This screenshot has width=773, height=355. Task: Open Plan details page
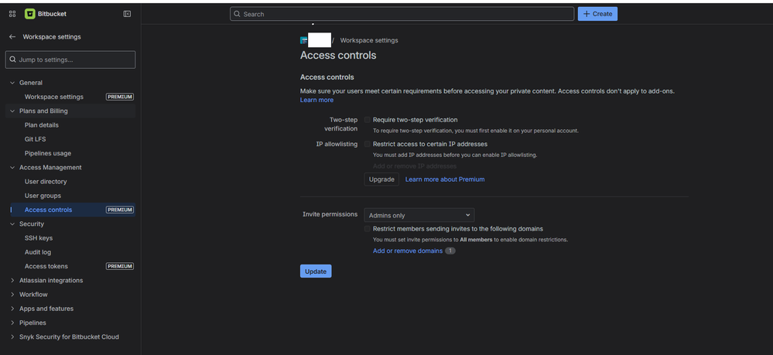click(x=42, y=125)
